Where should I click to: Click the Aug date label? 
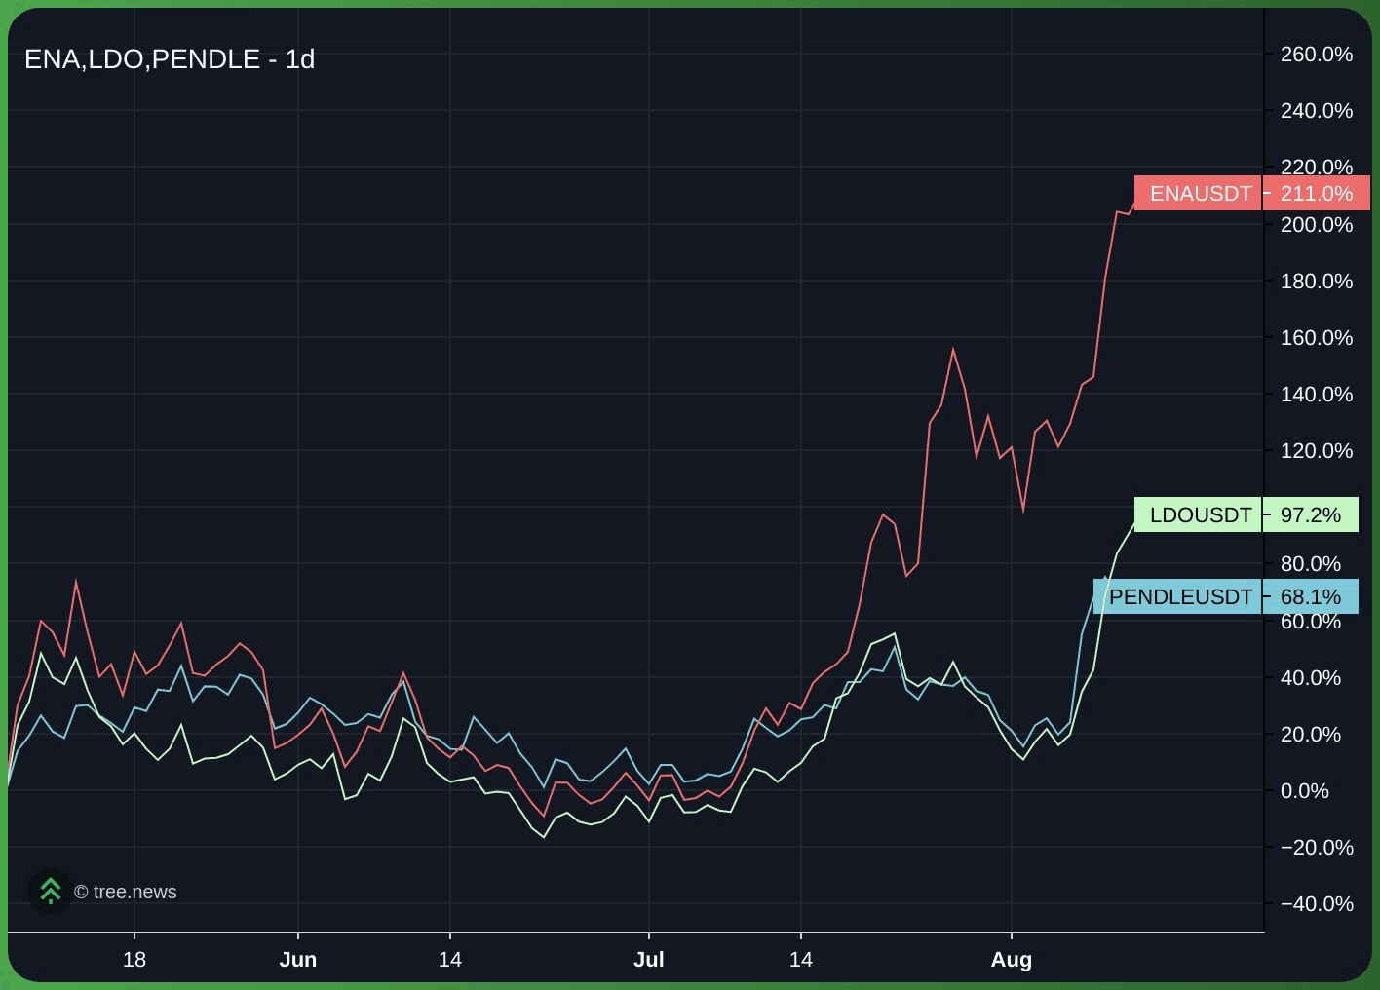coord(1012,960)
